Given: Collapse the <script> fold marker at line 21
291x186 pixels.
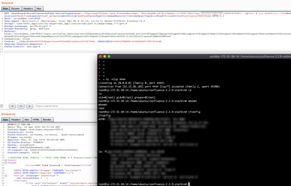Looking at the screenshot, I should 5,175.
